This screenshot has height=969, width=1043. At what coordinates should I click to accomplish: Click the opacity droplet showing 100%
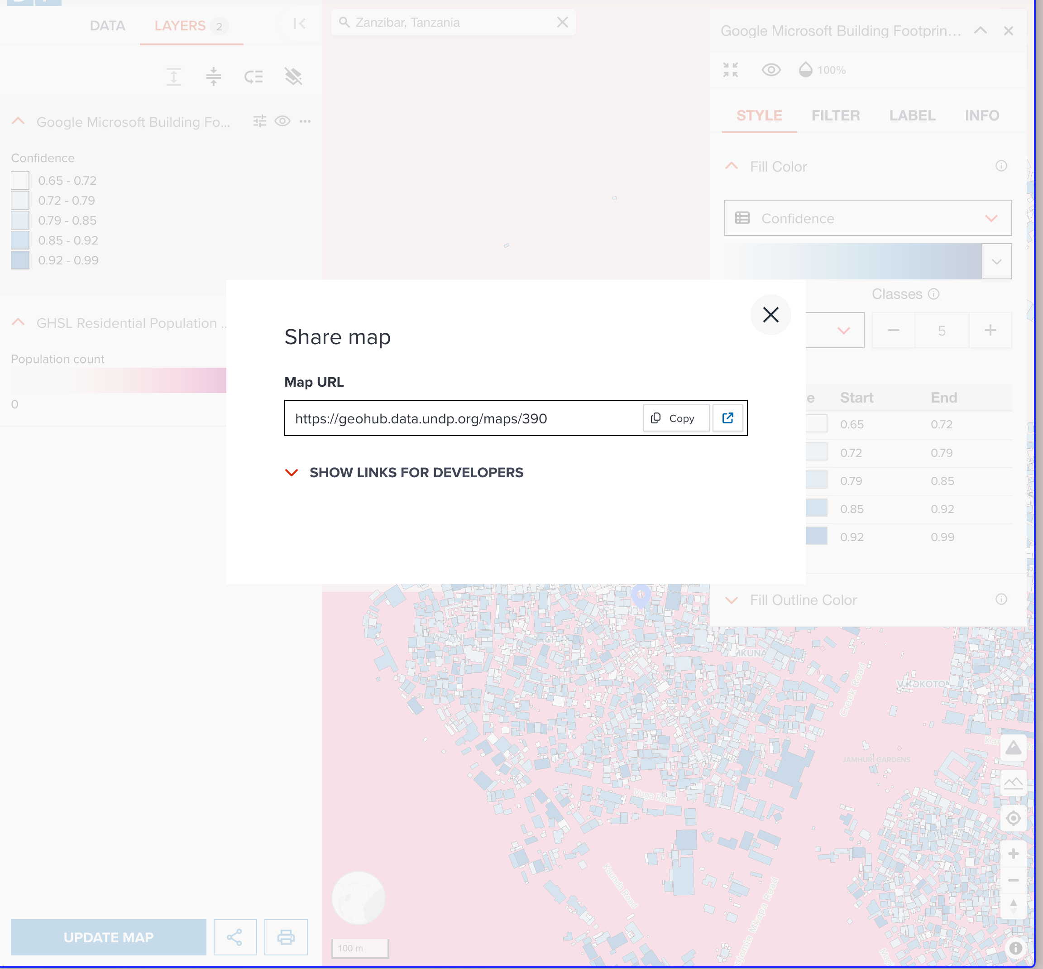[x=806, y=69]
